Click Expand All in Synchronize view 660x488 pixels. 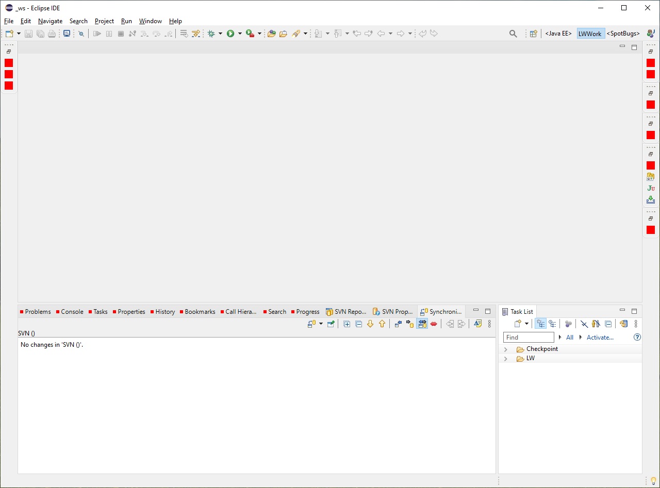tap(346, 324)
